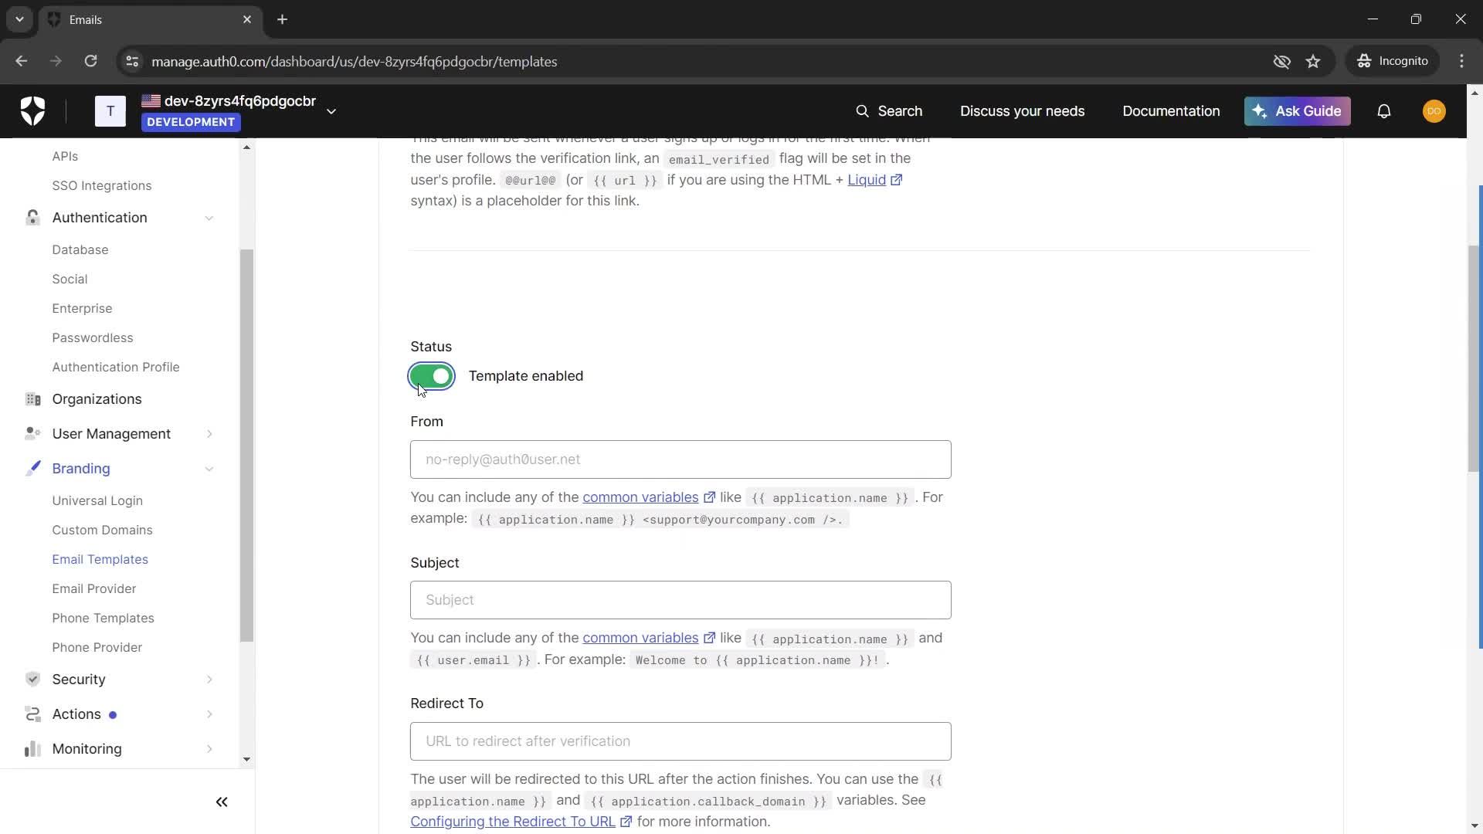Open Universal Login under Branding
Screen dimensions: 1483x834
click(x=97, y=500)
